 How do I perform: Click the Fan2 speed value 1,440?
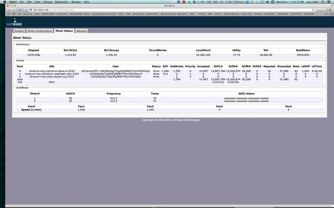150,110
